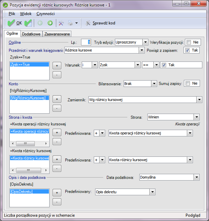Open the Zamiennik dropdown
209x221 pixels.
(199, 100)
